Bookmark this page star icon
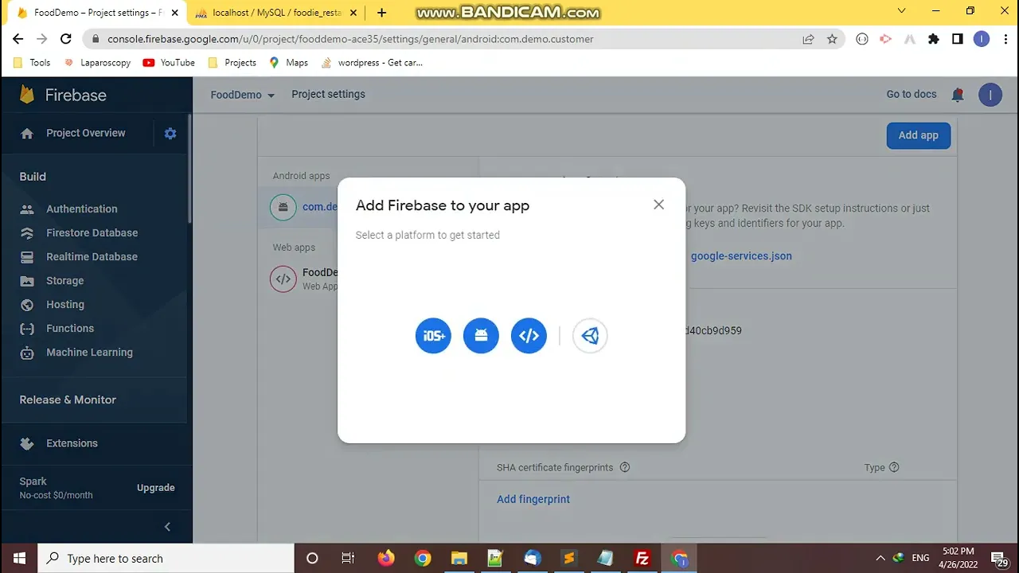Viewport: 1019px width, 573px height. click(832, 38)
